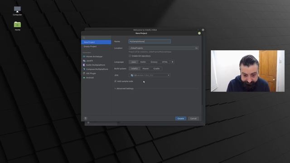Click the Create button
Screen dimensions: 290x163
click(180, 119)
